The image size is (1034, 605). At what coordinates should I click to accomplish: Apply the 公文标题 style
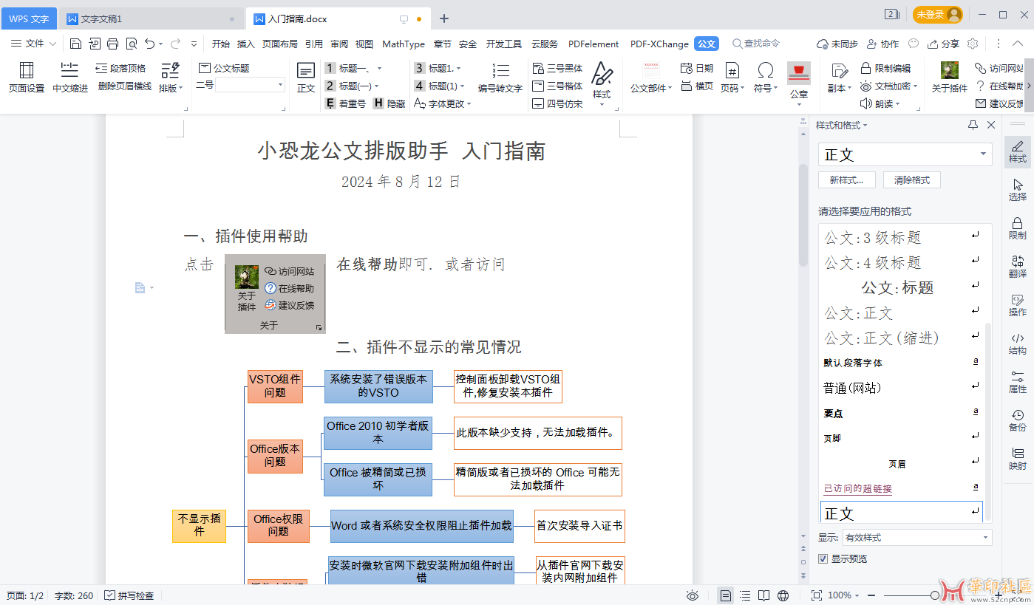225,68
